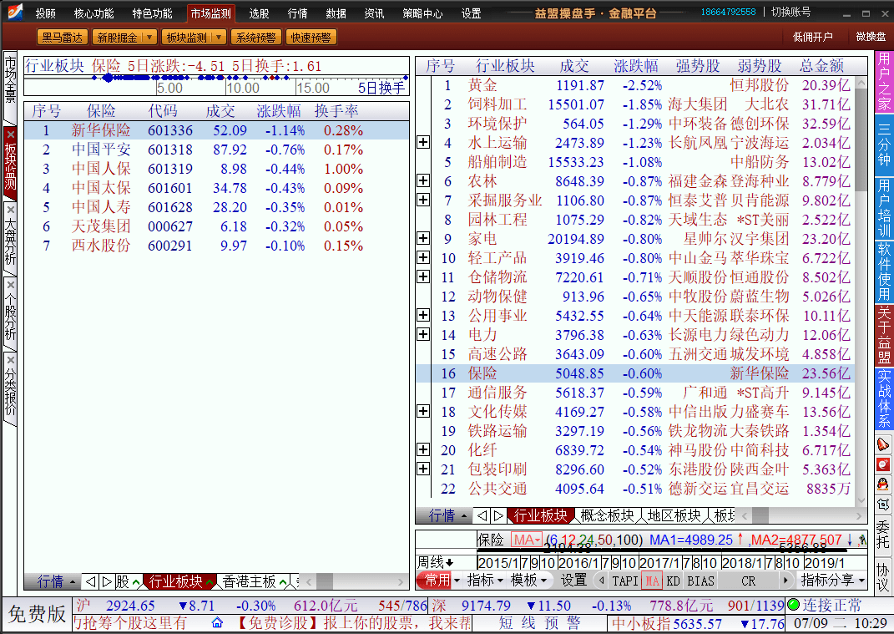The width and height of the screenshot is (894, 634).
Task: Click the 快速预警 button
Action: pyautogui.click(x=311, y=38)
